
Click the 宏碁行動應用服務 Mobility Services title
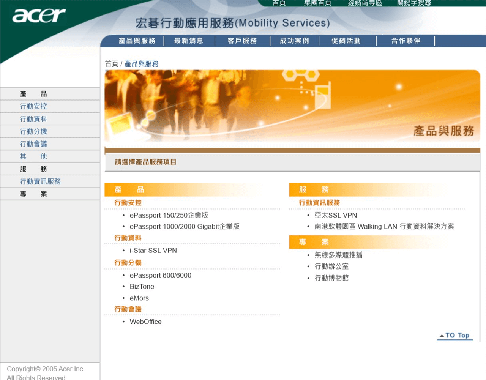coord(233,23)
